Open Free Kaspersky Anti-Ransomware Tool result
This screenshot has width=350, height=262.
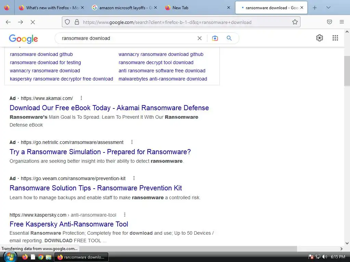coord(69,224)
